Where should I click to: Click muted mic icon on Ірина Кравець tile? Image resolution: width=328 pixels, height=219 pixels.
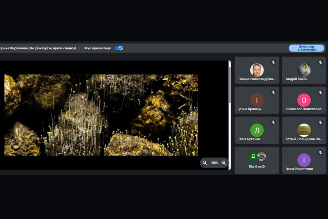[273, 93]
